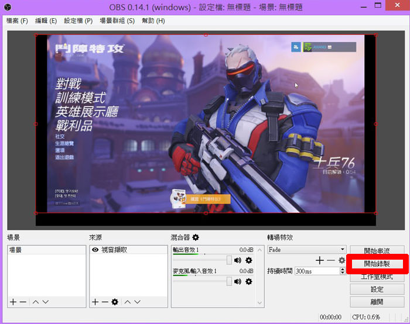Move scene down with arrow icon
Screen dimensions: 410x324
46,302
